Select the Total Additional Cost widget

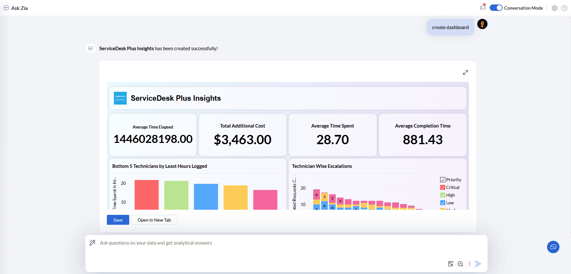242,135
